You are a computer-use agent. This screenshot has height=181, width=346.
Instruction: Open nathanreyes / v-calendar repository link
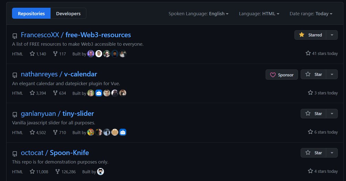coord(59,74)
